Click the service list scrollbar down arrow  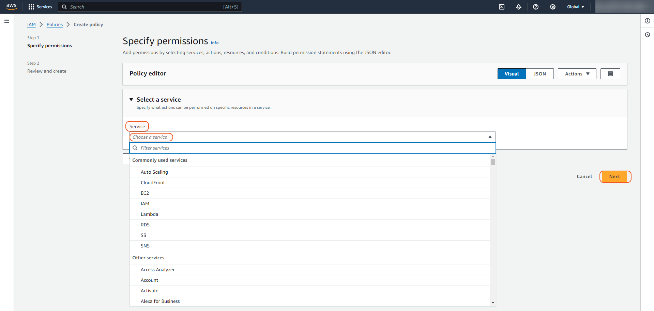tap(493, 303)
